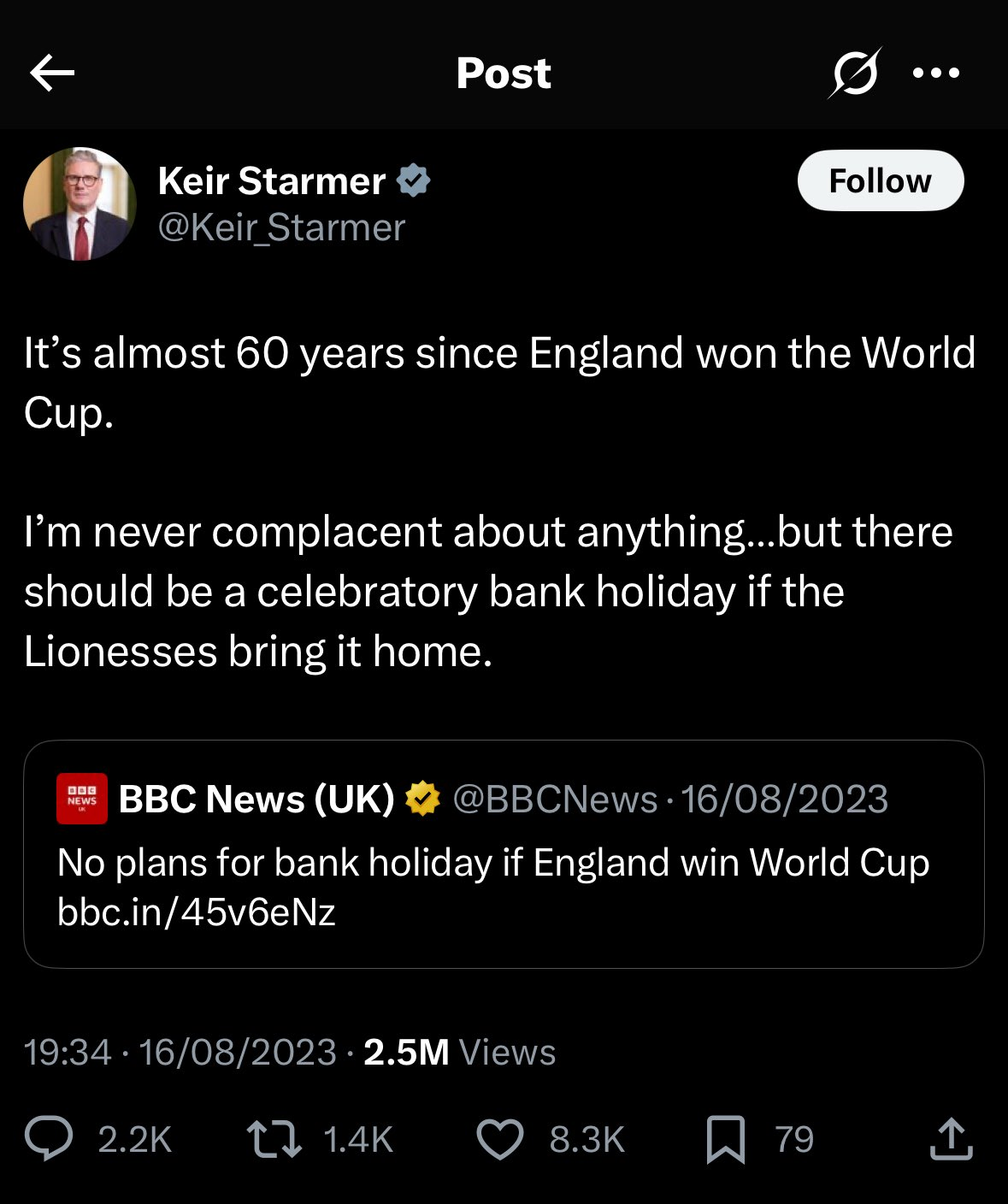Open the three-dot more options menu
1008x1204 pixels.
[936, 73]
